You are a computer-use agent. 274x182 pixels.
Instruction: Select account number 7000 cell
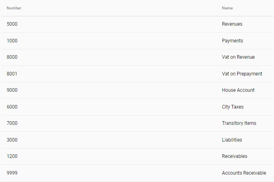[12, 123]
